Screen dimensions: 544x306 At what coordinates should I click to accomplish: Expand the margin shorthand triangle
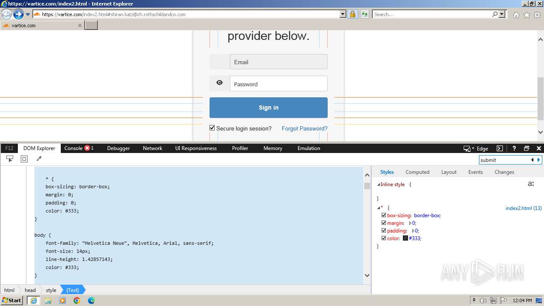pos(411,223)
